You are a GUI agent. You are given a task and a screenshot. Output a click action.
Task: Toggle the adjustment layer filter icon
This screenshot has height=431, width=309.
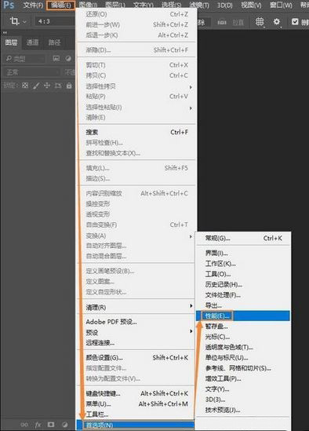tap(68, 59)
